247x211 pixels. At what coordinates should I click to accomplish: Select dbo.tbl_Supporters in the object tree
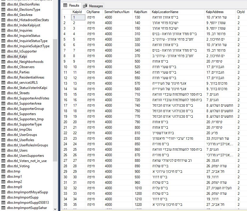coord(21,114)
